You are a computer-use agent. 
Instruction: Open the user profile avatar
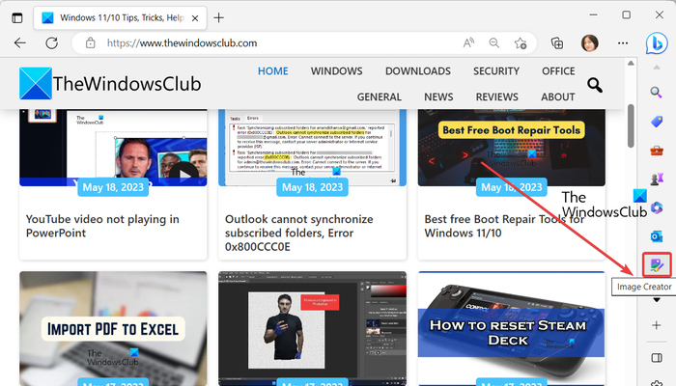coord(590,43)
